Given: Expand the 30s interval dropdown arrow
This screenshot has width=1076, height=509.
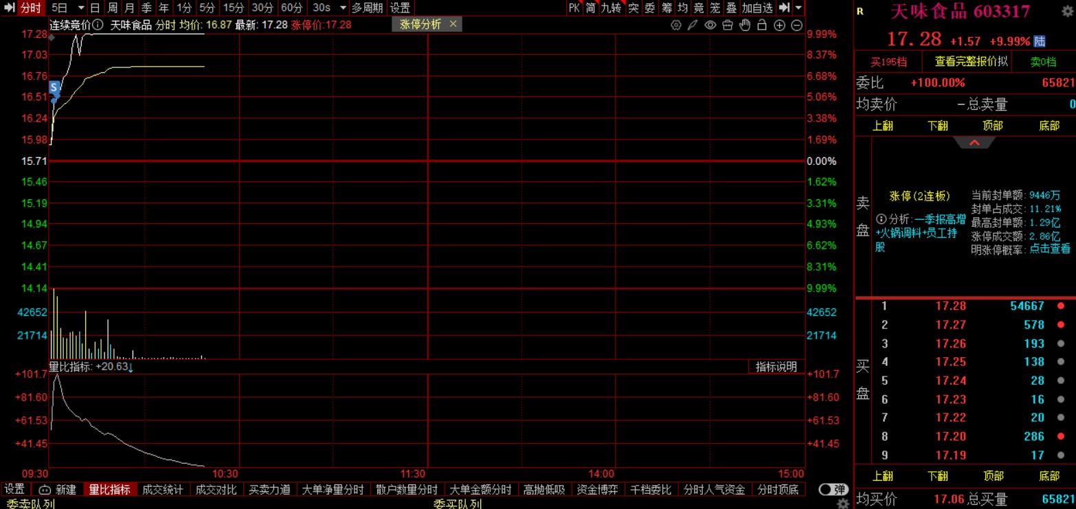Looking at the screenshot, I should click(341, 8).
